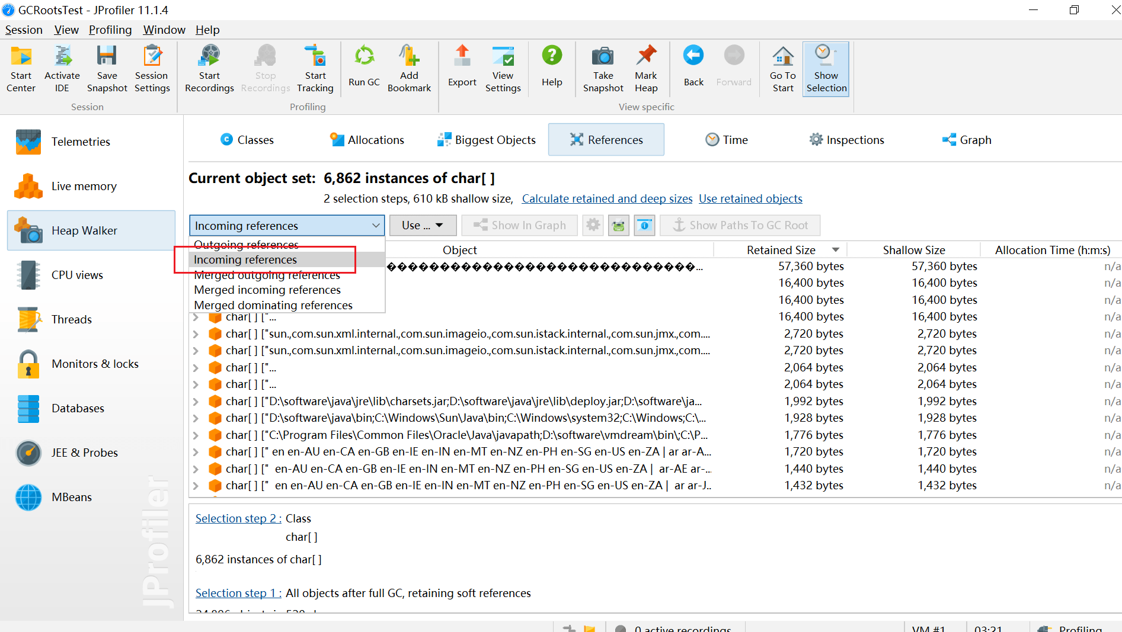Click Calculate retained and deep sizes link
1122x632 pixels.
(607, 198)
